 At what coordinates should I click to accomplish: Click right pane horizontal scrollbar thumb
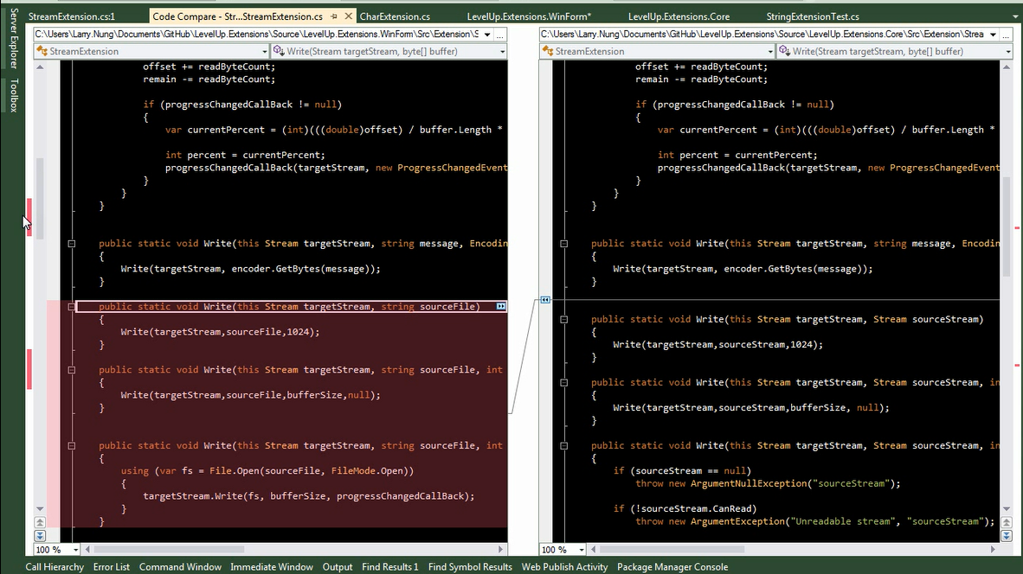coord(672,550)
